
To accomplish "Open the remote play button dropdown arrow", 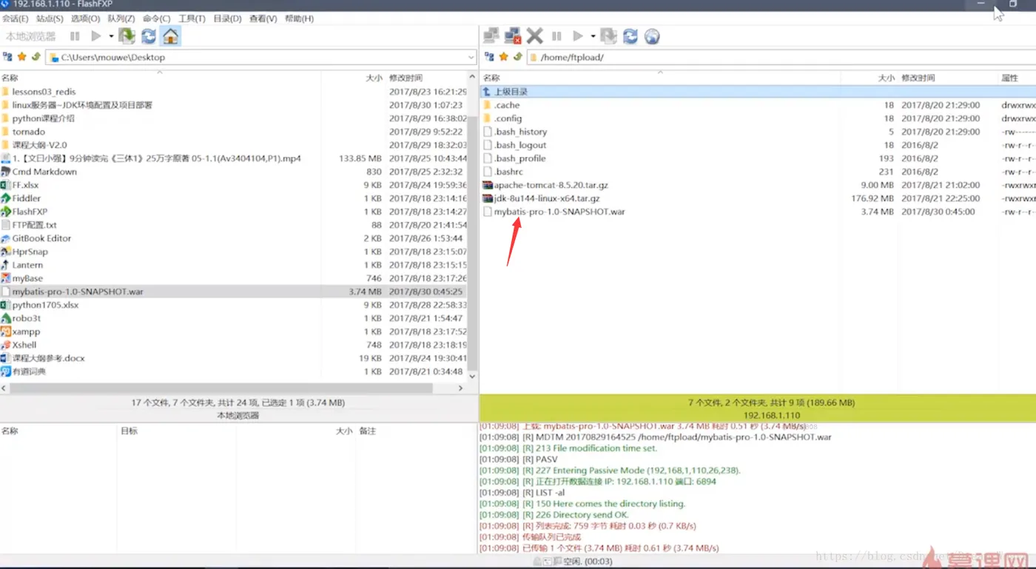I will pyautogui.click(x=593, y=36).
